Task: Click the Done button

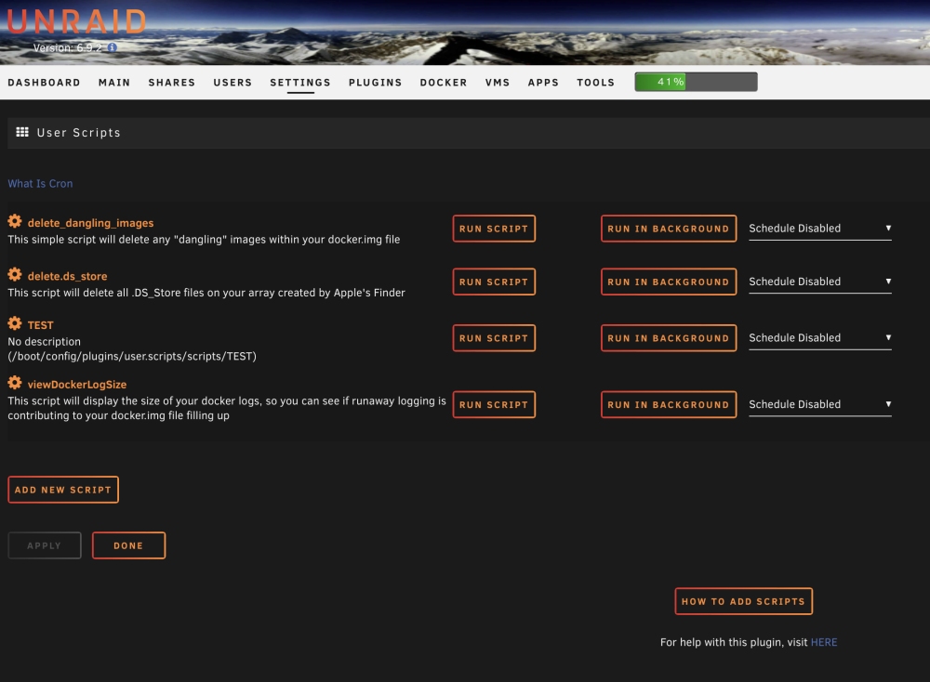Action: (x=128, y=545)
